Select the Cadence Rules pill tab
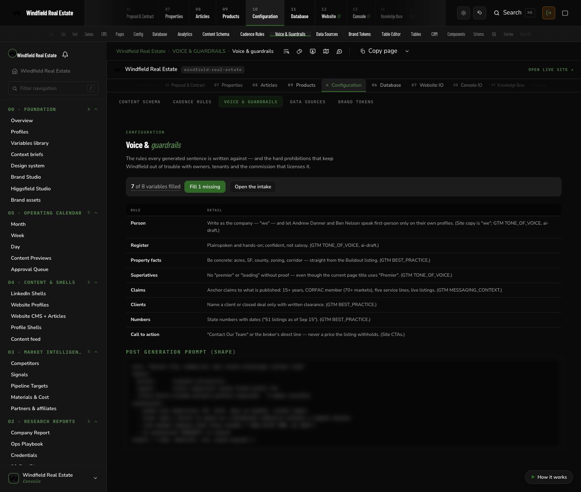Screen dimensions: 581x492 point(192,102)
